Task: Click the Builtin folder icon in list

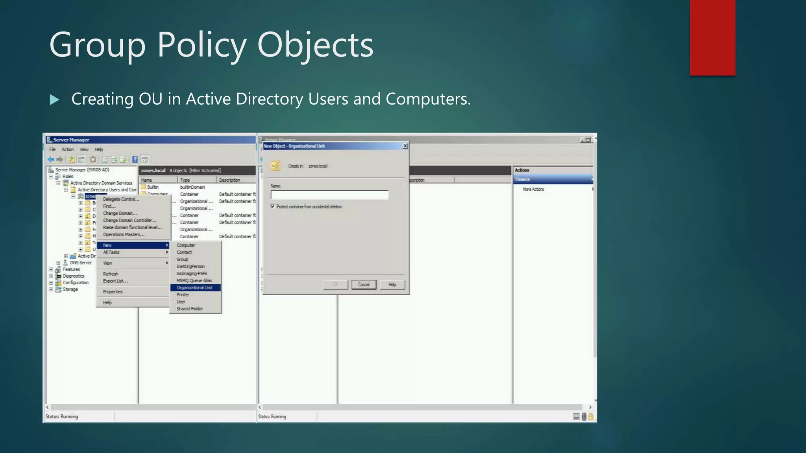Action: click(x=143, y=187)
